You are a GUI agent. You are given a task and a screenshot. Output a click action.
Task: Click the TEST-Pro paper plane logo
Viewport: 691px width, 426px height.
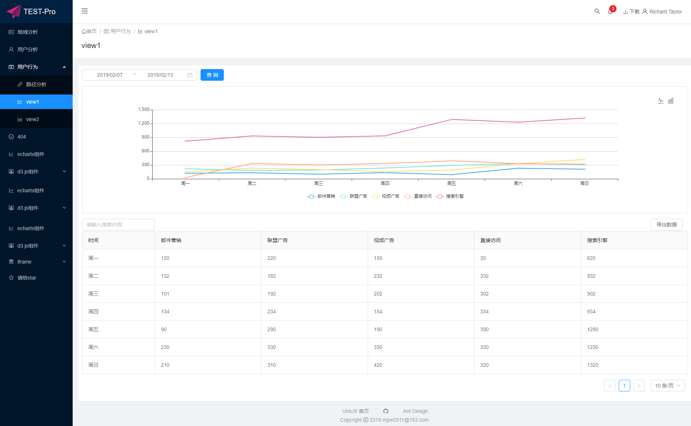pos(14,11)
